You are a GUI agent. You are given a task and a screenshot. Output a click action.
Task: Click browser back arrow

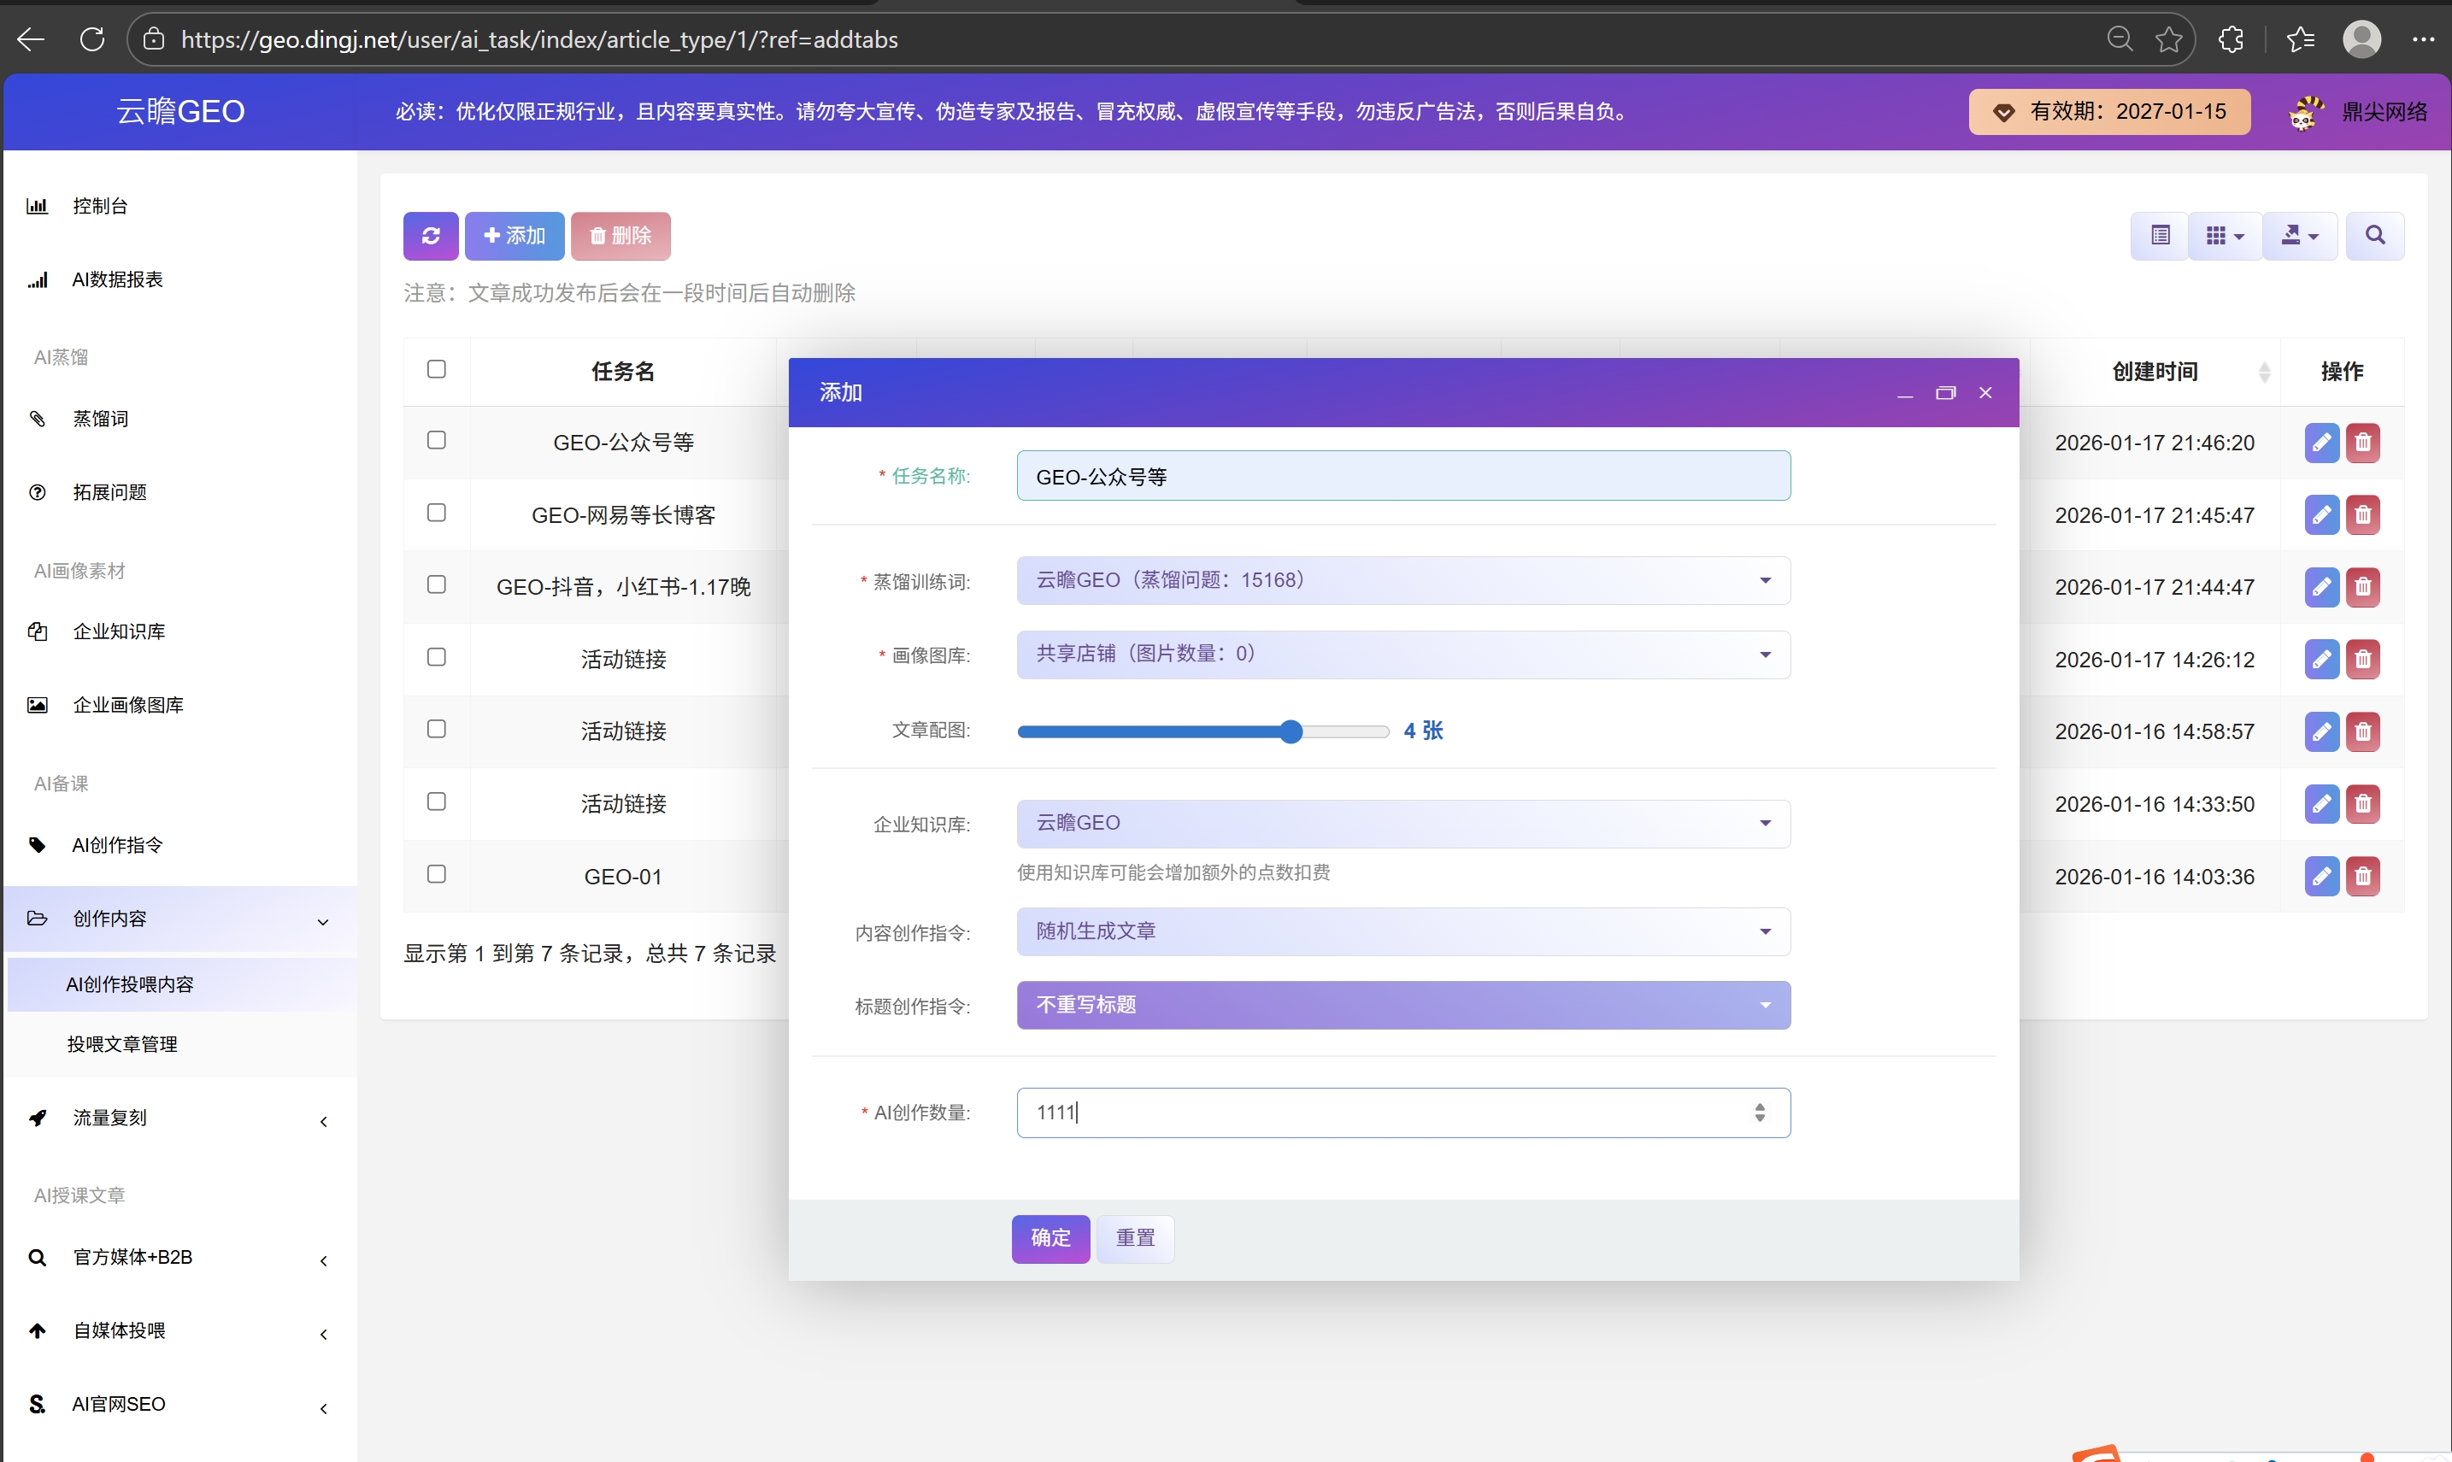32,39
